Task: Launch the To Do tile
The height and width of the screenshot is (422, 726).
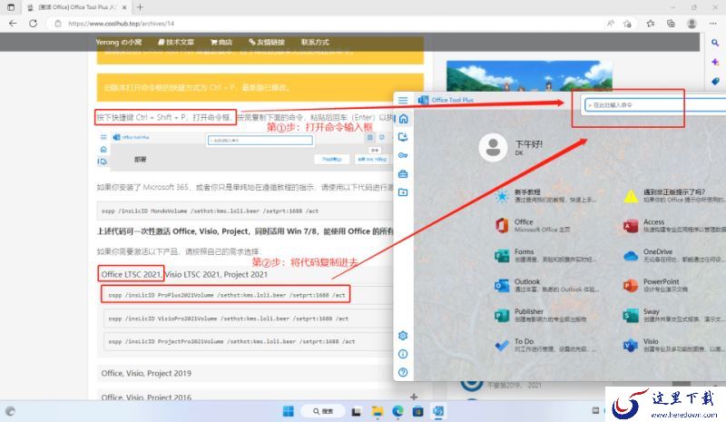Action: [545, 345]
